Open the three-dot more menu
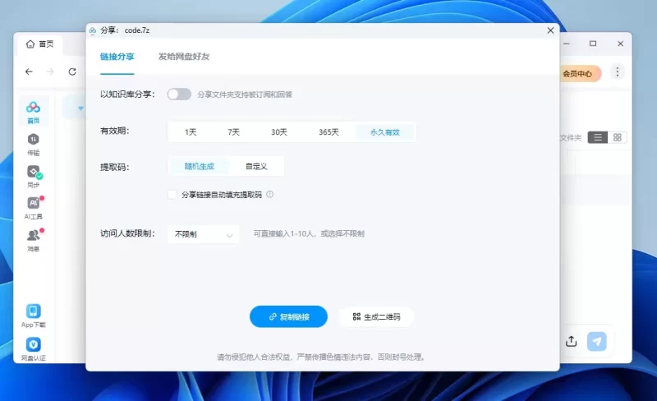Viewport: 657px width, 401px height. click(618, 71)
